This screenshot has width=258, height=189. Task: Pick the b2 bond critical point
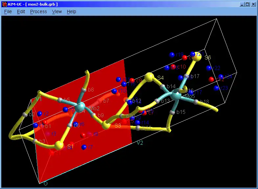[x=25, y=114]
